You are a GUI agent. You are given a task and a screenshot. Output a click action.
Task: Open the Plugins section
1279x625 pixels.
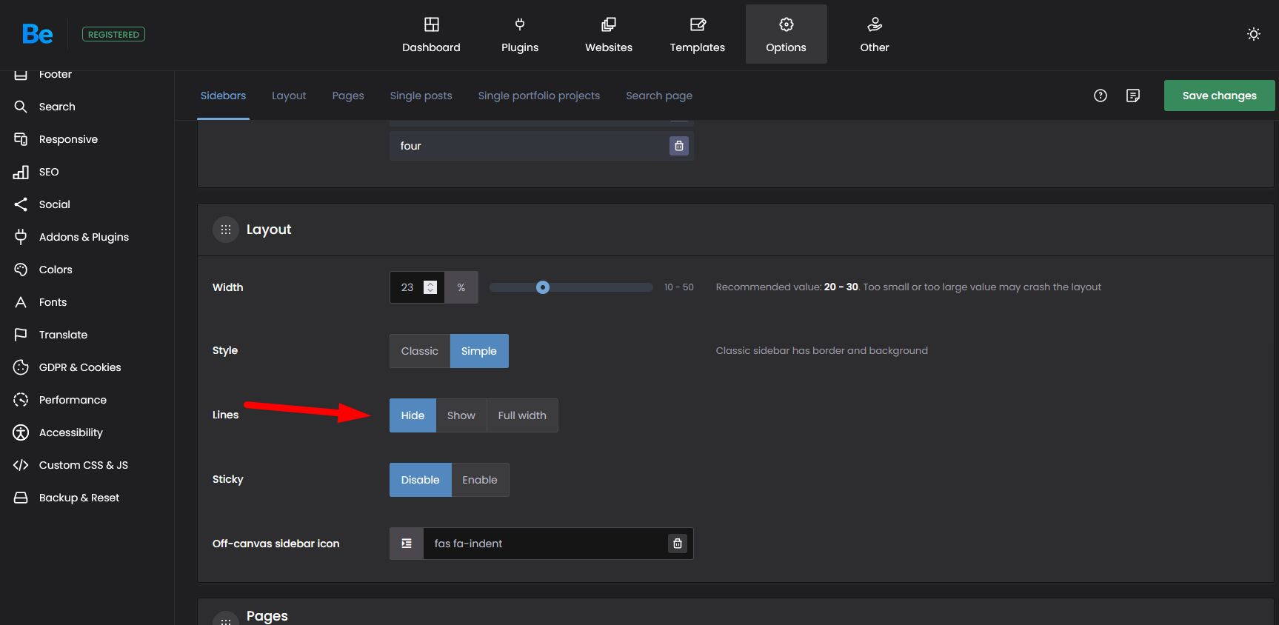[x=520, y=34]
